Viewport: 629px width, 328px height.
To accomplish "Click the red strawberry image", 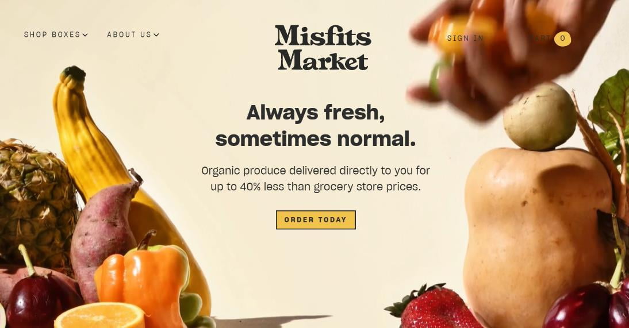I will click(434, 307).
